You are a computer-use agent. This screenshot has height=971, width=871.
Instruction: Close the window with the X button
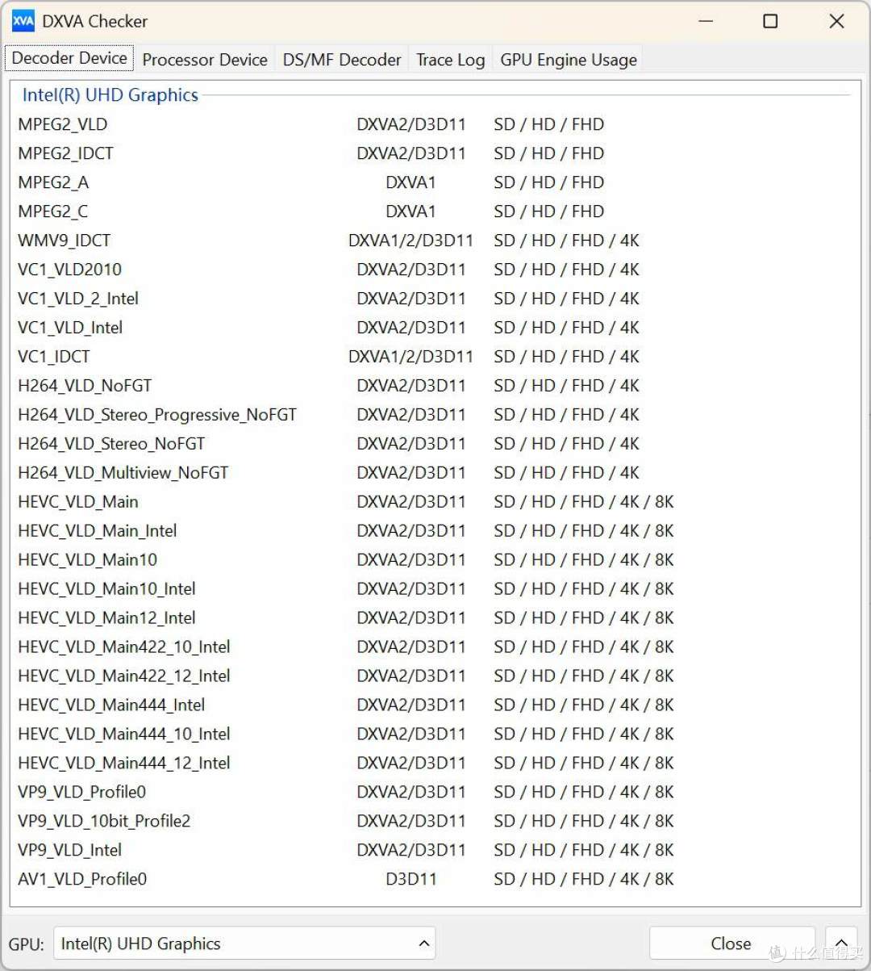point(836,21)
